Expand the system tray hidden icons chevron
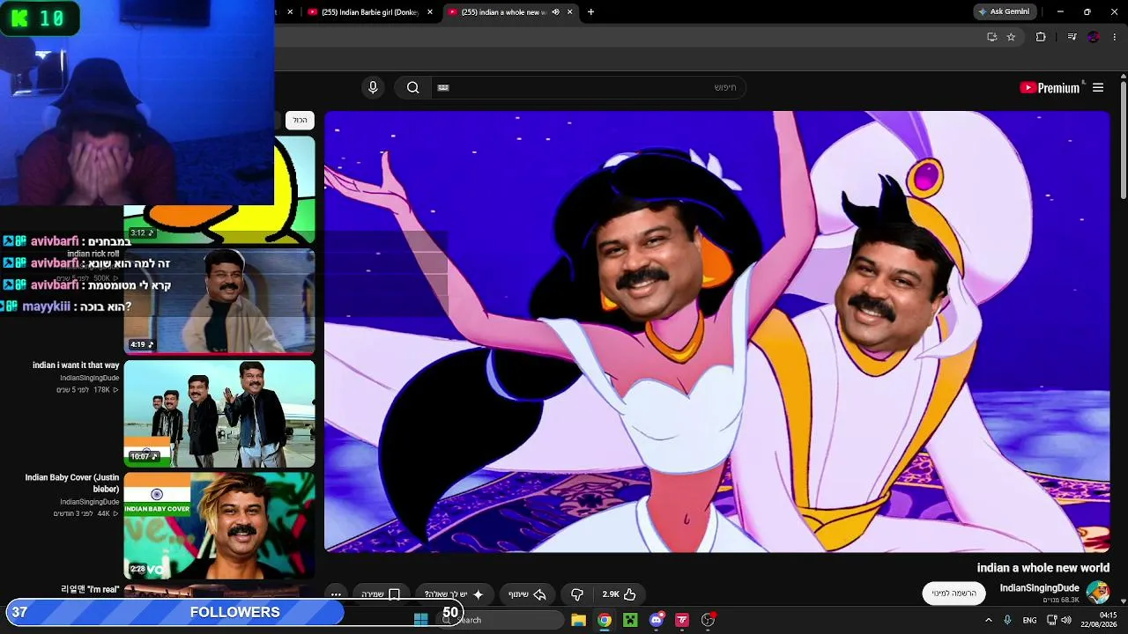The image size is (1128, 634). 988,620
